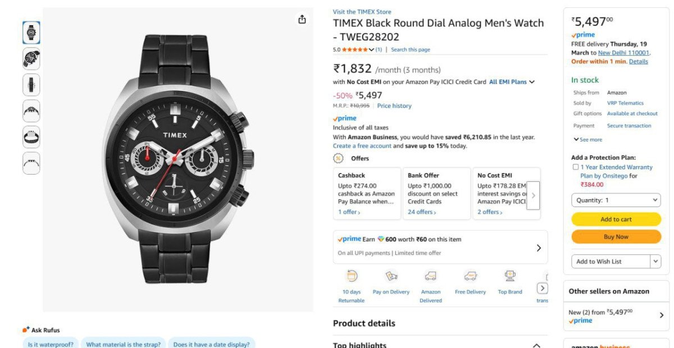Open the Quantity dropdown
This screenshot has width=674, height=348.
point(616,200)
